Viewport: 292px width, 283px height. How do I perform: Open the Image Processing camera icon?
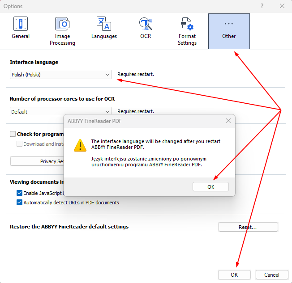(62, 24)
